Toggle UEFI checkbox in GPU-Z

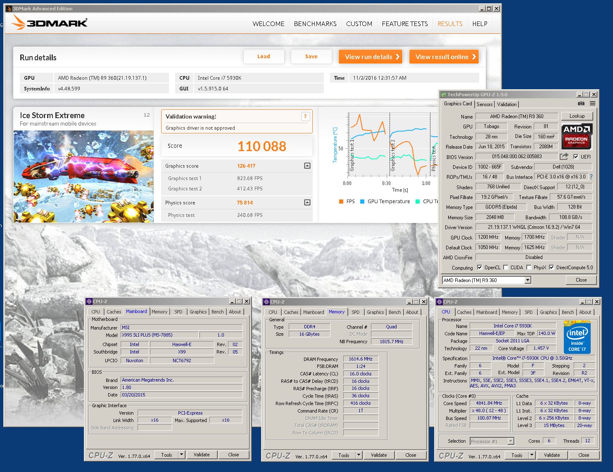(x=576, y=157)
